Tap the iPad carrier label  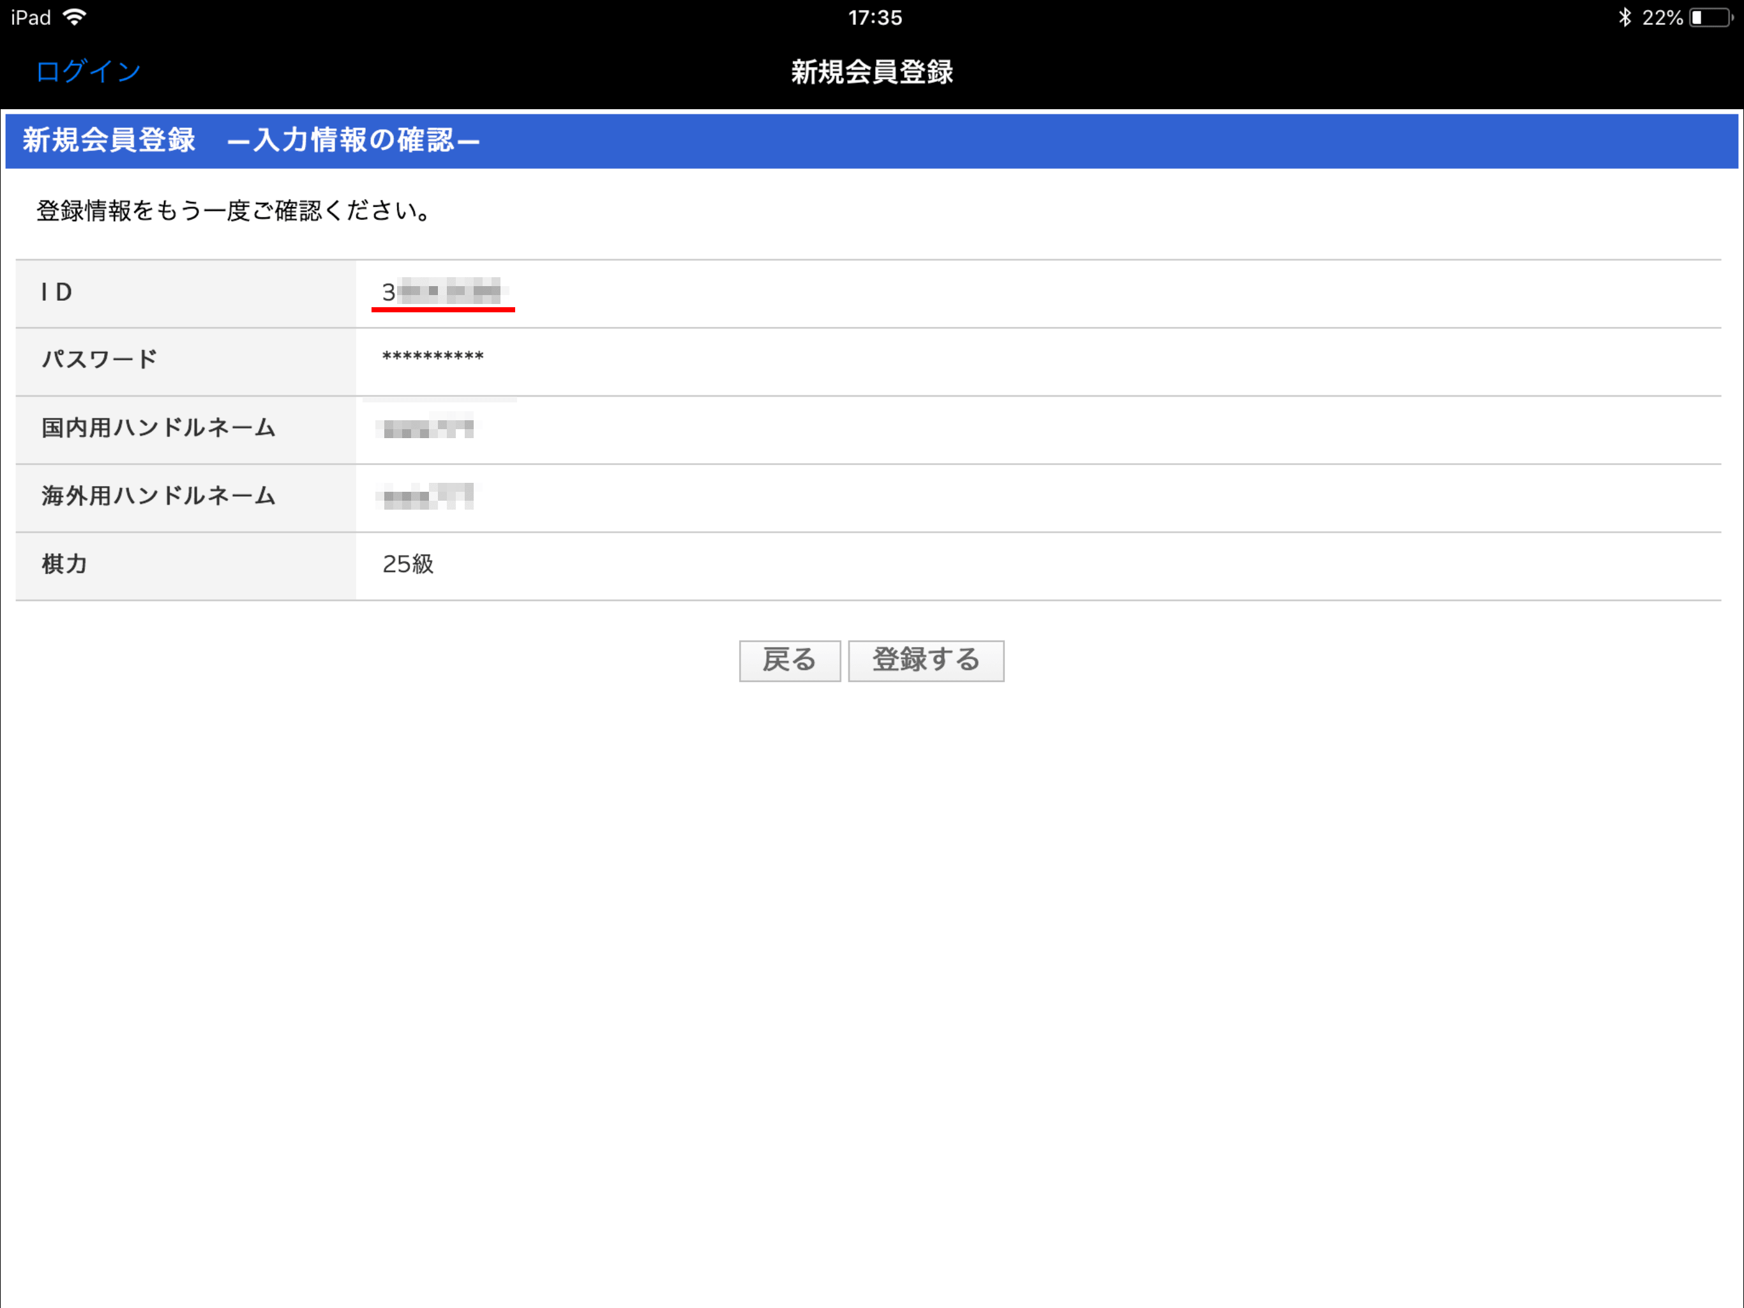point(31,17)
